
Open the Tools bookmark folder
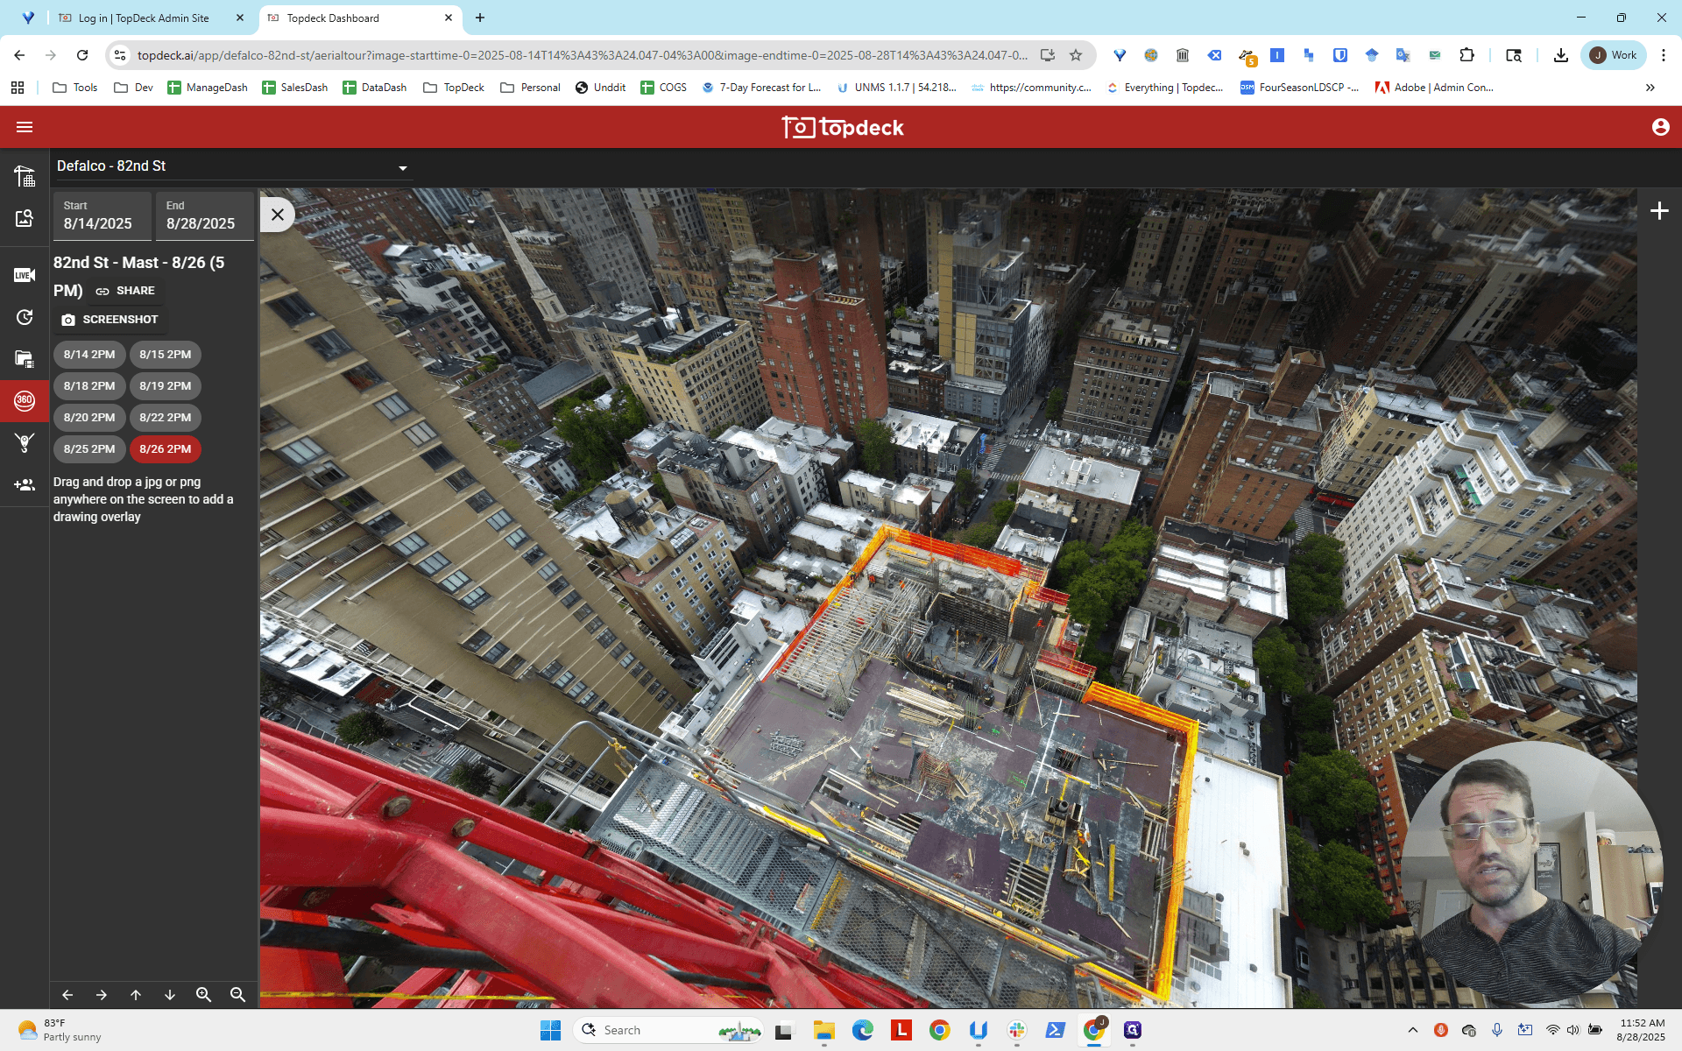point(75,88)
